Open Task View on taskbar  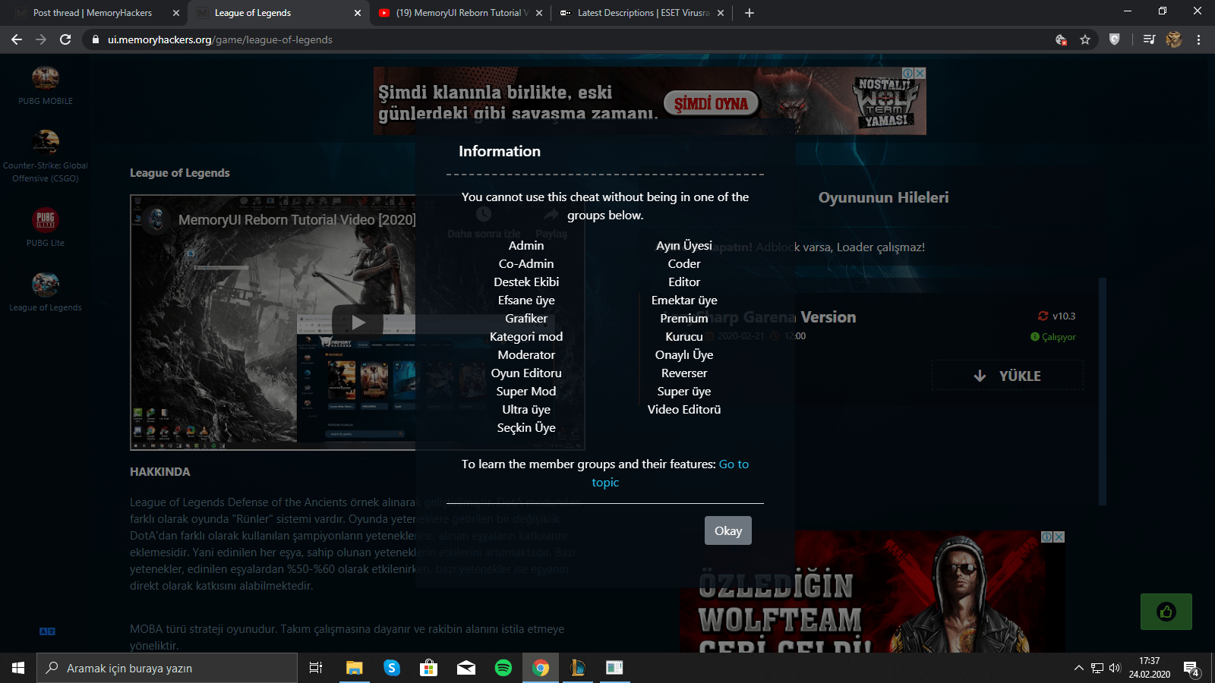(x=316, y=668)
